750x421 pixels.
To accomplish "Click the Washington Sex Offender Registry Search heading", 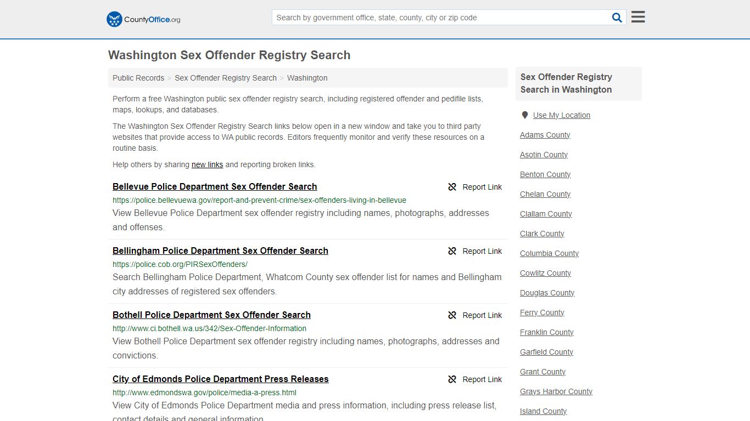I will point(229,55).
